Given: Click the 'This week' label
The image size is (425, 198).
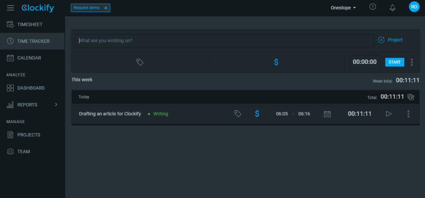Looking at the screenshot, I should (x=82, y=80).
